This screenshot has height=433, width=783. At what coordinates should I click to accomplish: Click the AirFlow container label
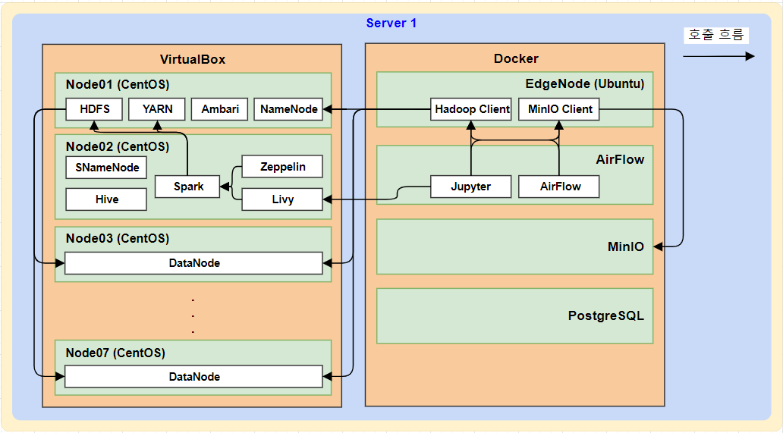[620, 160]
